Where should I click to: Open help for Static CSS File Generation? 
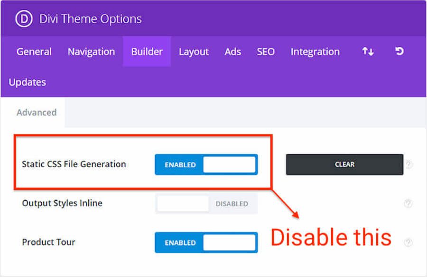tap(408, 165)
